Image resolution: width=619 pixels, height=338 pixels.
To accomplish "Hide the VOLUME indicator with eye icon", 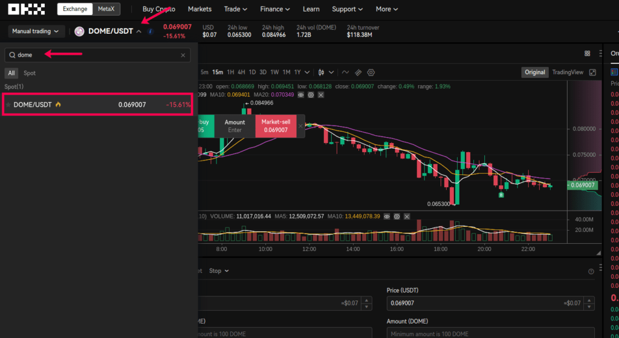I will click(387, 216).
